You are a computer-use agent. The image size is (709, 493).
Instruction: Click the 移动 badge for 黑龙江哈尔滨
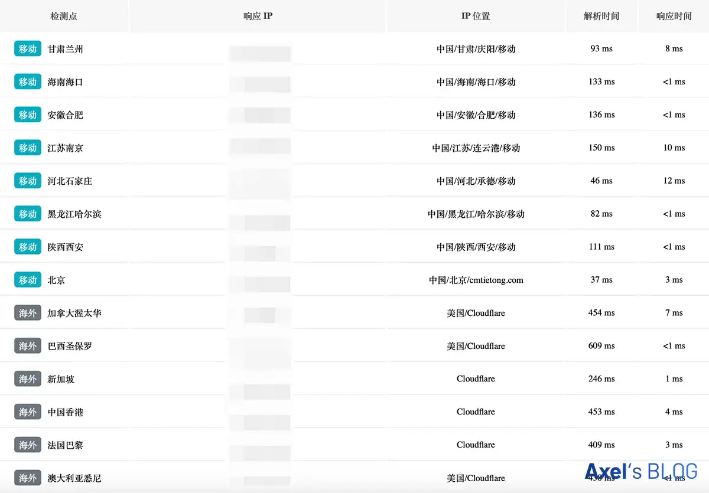tap(28, 214)
